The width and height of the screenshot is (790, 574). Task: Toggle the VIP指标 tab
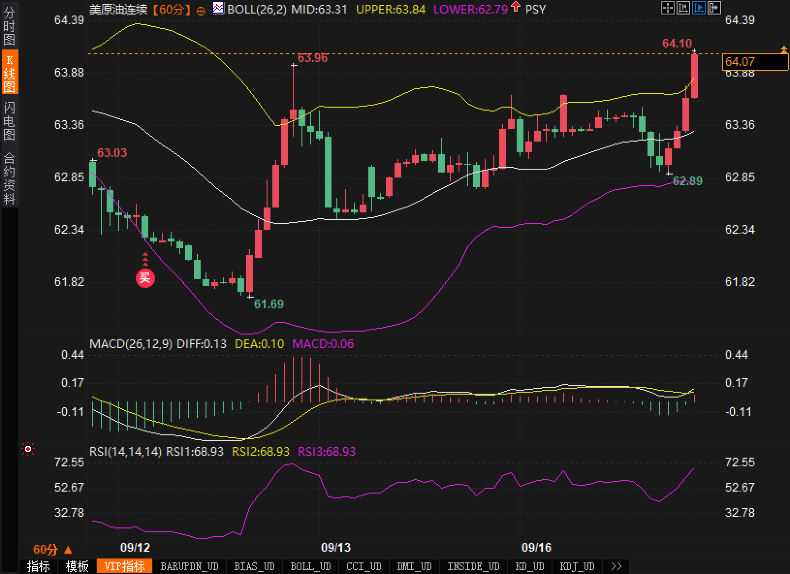125,566
